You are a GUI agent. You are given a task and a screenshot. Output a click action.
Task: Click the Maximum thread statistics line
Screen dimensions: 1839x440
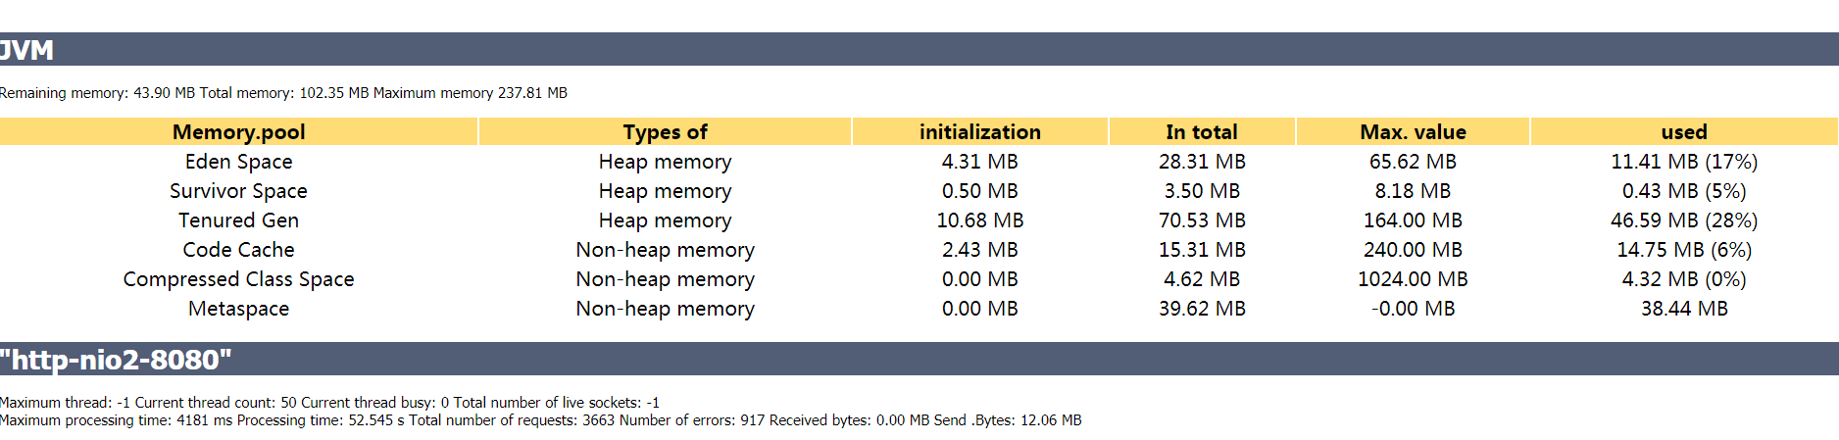tap(329, 403)
